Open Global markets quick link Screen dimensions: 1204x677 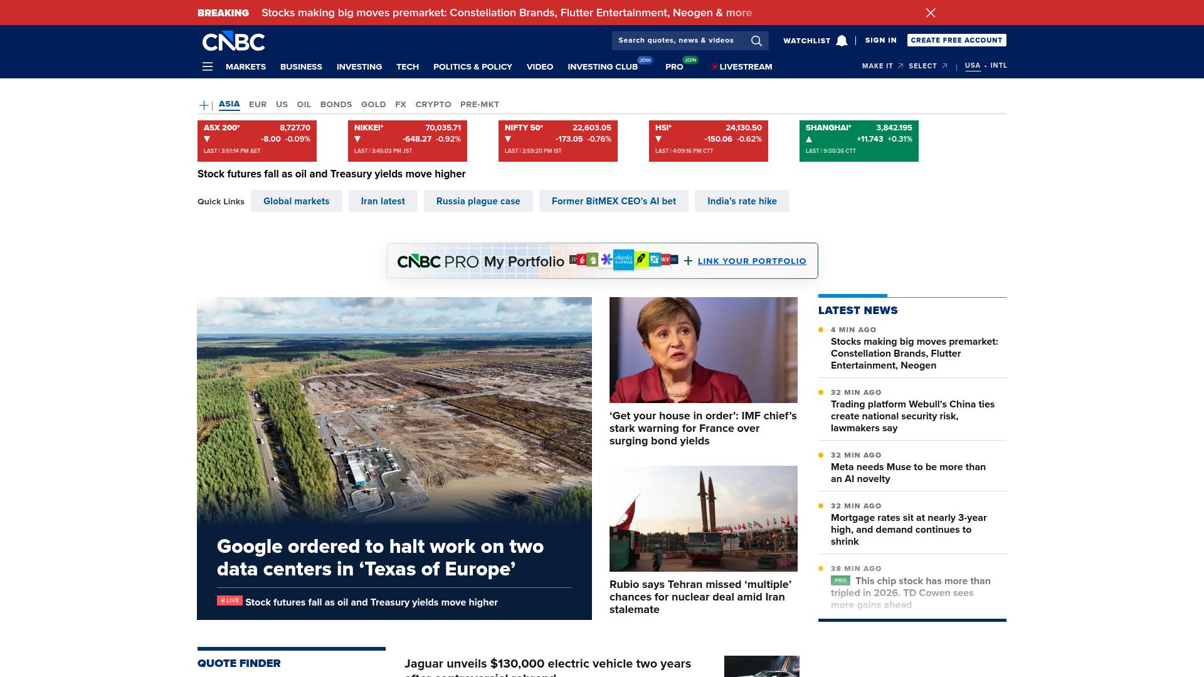pos(296,201)
